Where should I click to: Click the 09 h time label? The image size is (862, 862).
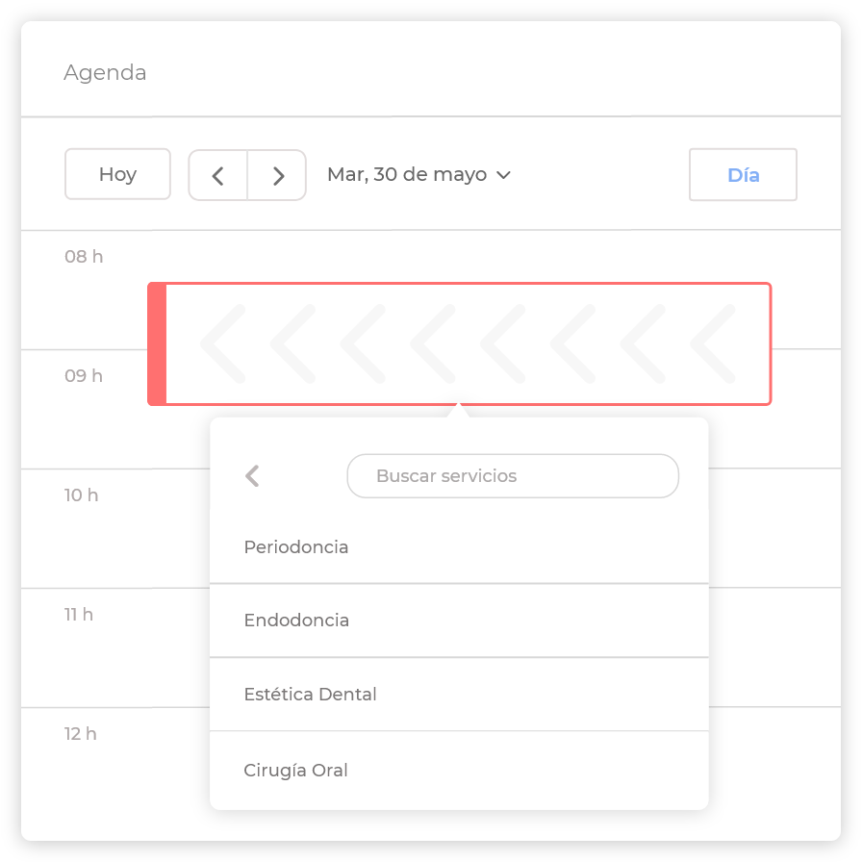(84, 376)
